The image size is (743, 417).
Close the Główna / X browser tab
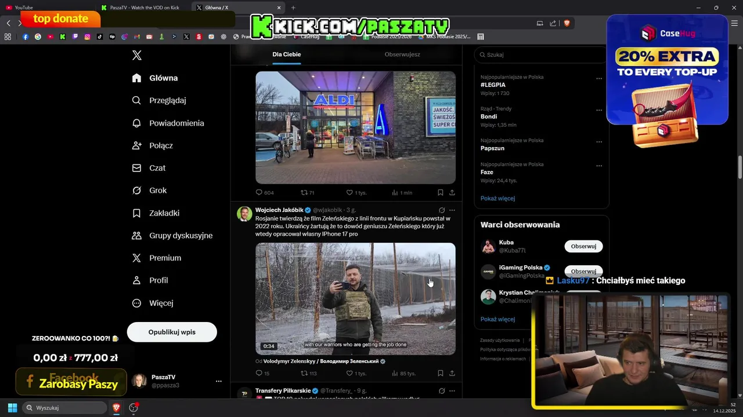pyautogui.click(x=279, y=8)
